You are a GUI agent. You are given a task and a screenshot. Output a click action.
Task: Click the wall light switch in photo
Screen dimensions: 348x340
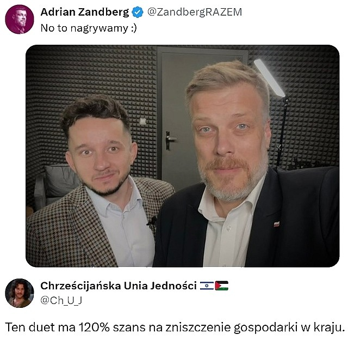pos(142,121)
